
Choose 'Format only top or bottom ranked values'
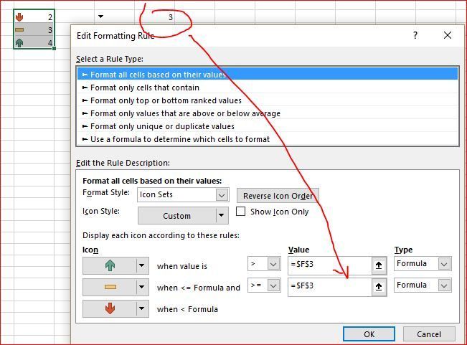coord(267,100)
